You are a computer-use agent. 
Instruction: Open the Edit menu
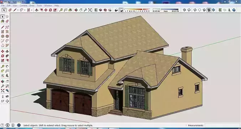9,6
